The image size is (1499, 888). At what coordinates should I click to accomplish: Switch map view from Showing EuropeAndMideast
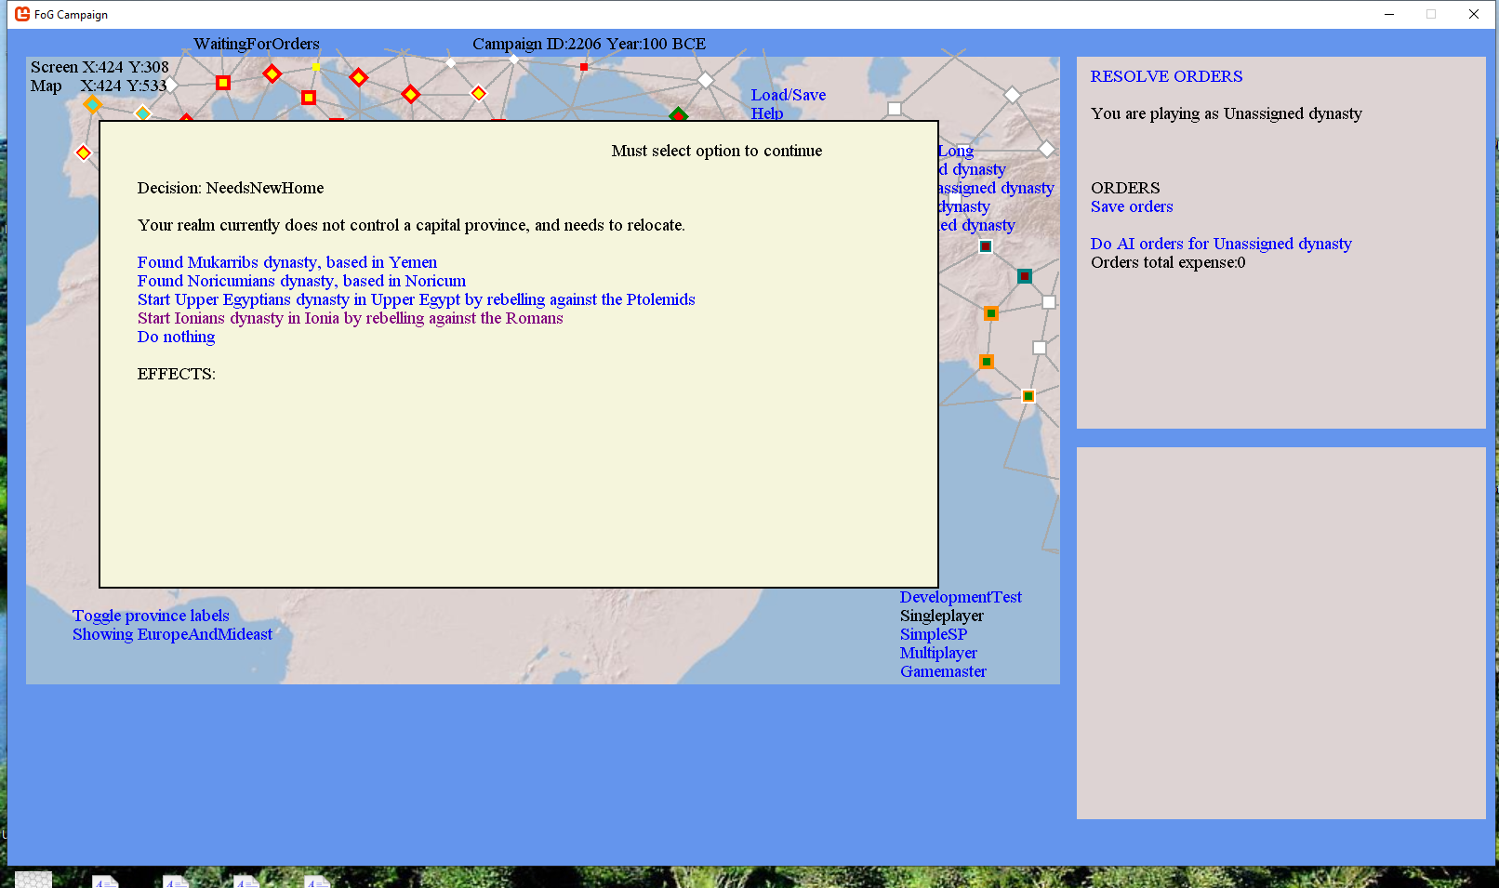[172, 634]
